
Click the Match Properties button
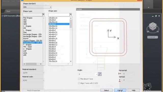(x=34, y=90)
